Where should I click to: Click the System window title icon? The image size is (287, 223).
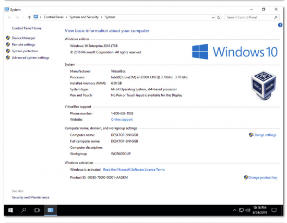coord(7,9)
